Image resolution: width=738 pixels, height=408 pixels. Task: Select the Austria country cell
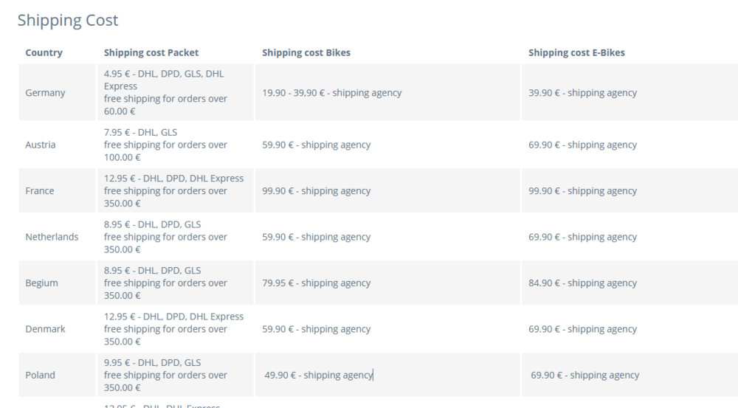(41, 145)
